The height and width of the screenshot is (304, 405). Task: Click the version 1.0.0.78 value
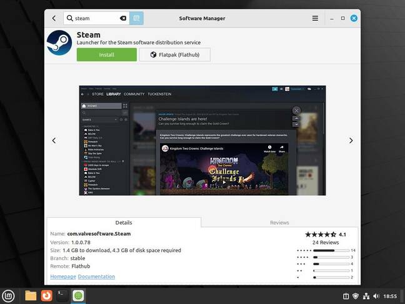click(81, 243)
